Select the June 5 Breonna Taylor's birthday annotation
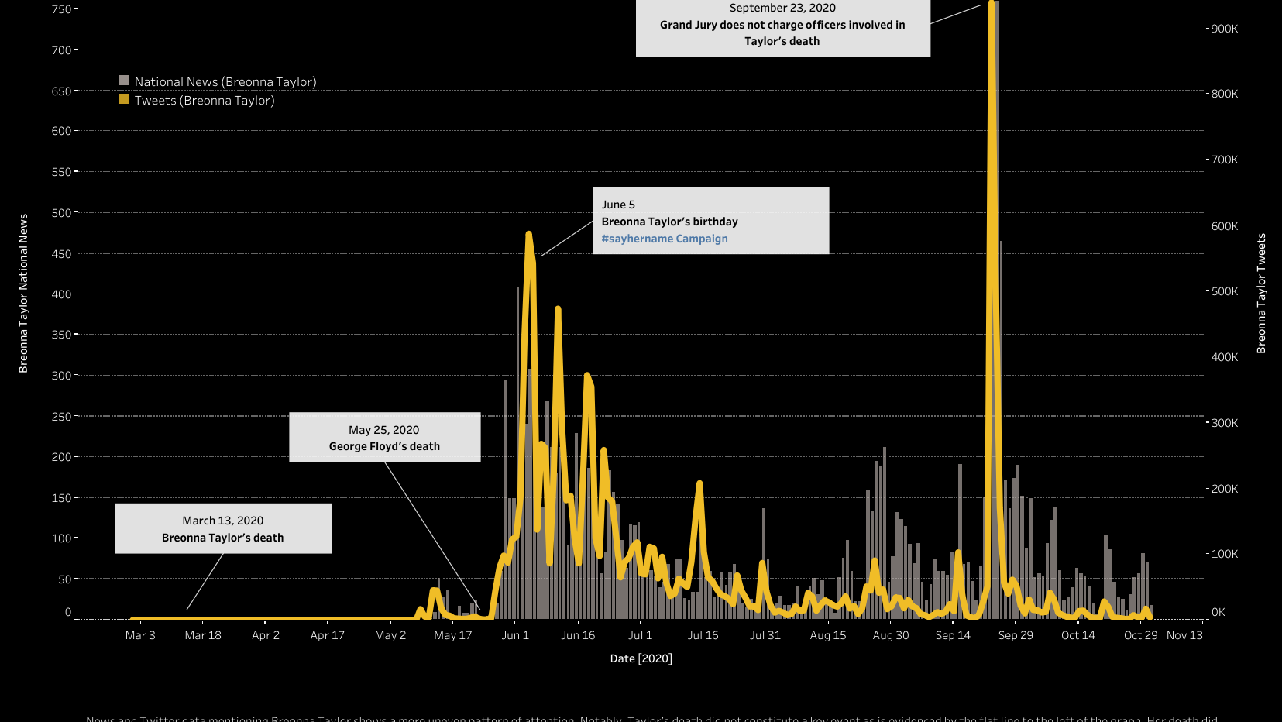The width and height of the screenshot is (1282, 722). 710,221
